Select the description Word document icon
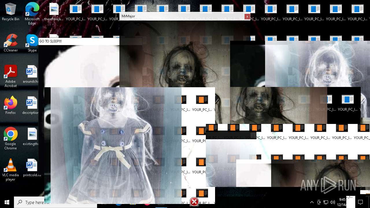This screenshot has height=208, width=370. [x=32, y=105]
